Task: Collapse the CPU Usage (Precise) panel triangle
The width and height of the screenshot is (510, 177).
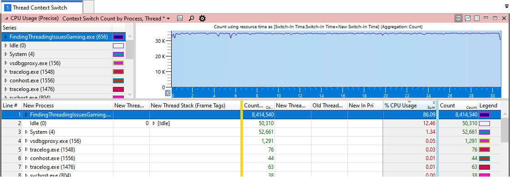Action: point(6,19)
